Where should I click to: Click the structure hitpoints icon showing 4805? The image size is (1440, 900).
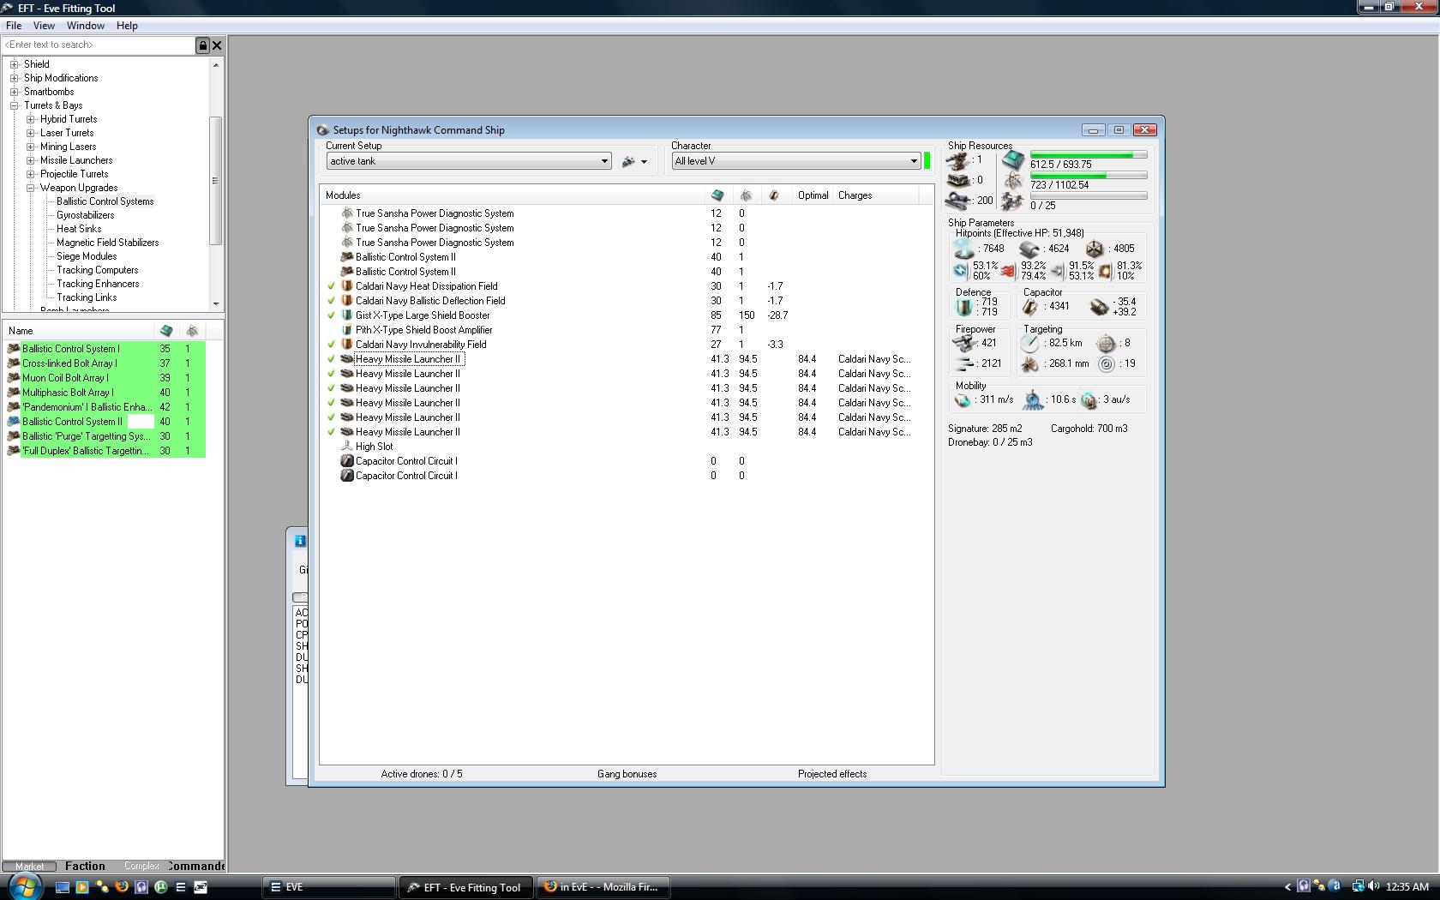1095,249
